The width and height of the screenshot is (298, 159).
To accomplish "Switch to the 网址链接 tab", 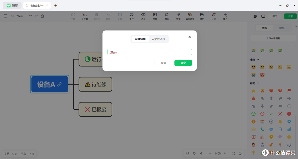I will pyautogui.click(x=140, y=39).
